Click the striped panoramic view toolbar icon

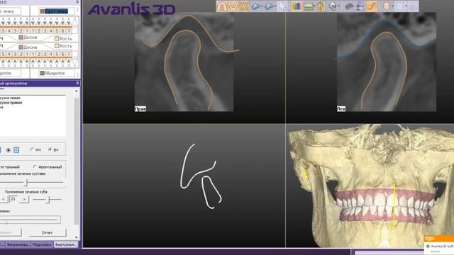(x=244, y=6)
